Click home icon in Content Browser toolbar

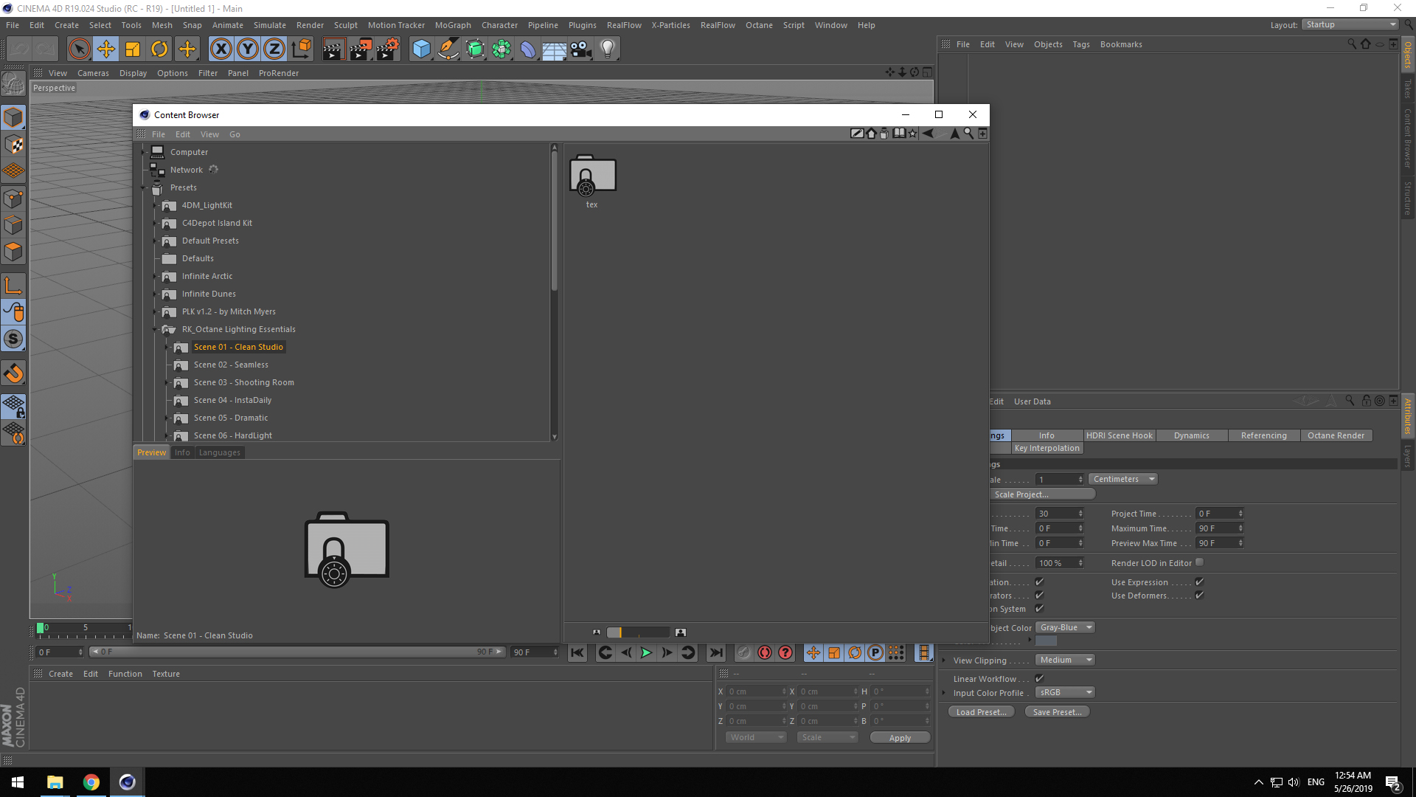(x=872, y=134)
